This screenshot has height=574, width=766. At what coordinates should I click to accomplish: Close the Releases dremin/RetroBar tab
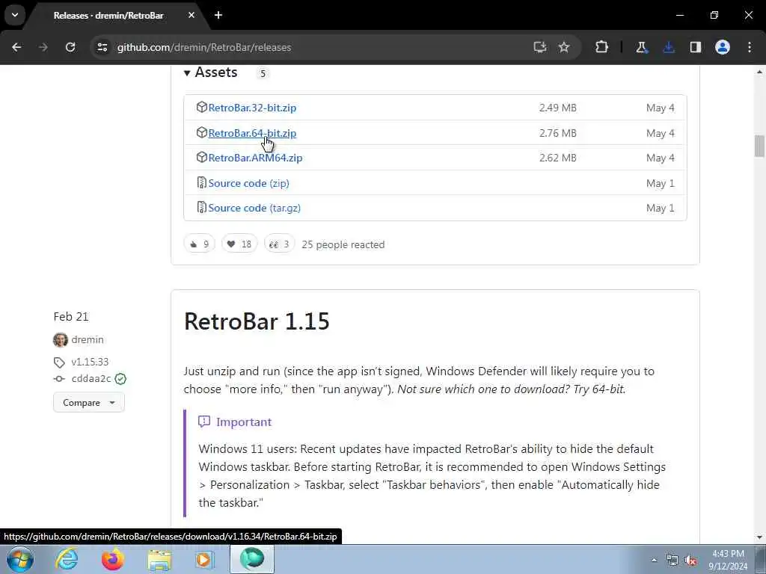(191, 15)
